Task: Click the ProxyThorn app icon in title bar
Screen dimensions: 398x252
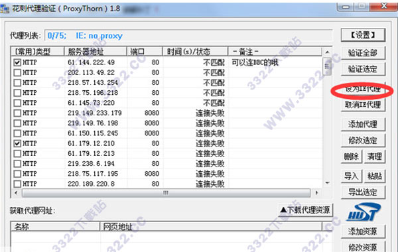Action: point(5,9)
